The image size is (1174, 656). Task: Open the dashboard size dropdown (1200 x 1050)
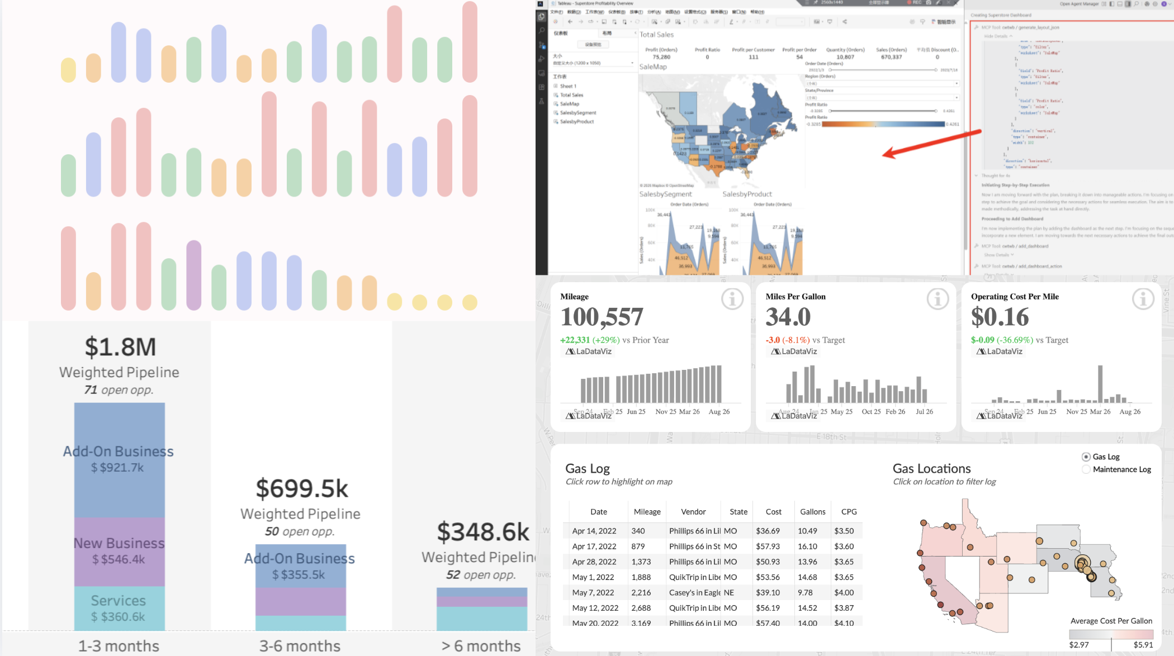(x=593, y=63)
